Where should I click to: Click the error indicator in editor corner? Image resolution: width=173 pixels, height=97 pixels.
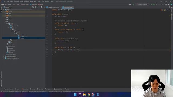[162, 10]
